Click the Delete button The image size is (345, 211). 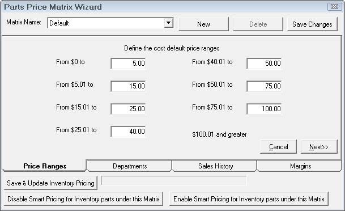point(258,24)
